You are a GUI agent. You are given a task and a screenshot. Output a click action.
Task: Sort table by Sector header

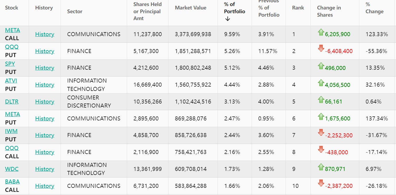point(75,11)
